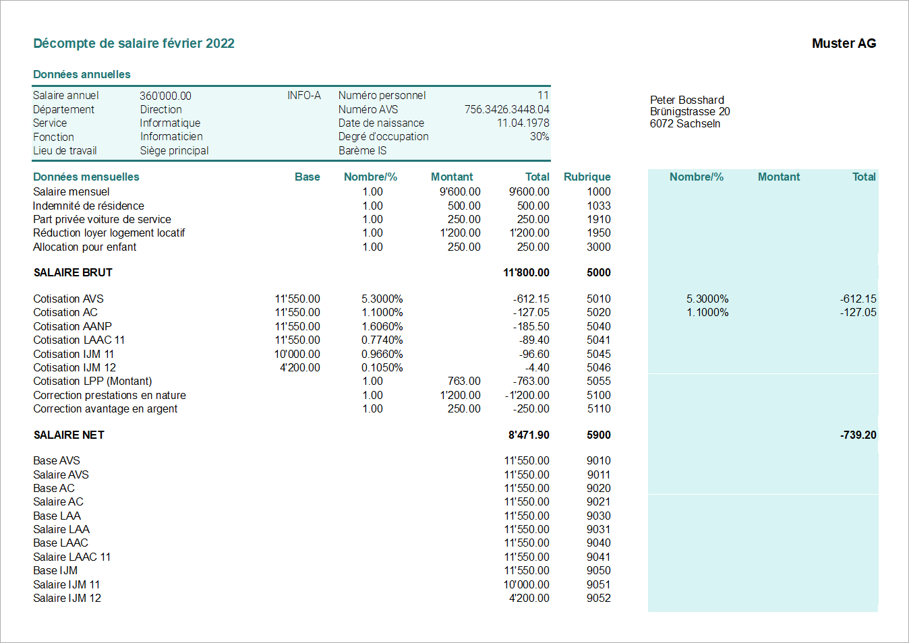909x643 pixels.
Task: Click the "Muster AG" company name
Action: point(844,44)
